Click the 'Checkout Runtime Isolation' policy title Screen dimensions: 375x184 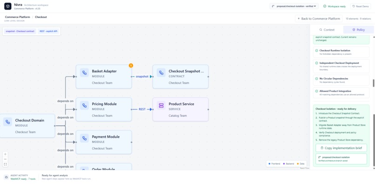click(x=335, y=51)
